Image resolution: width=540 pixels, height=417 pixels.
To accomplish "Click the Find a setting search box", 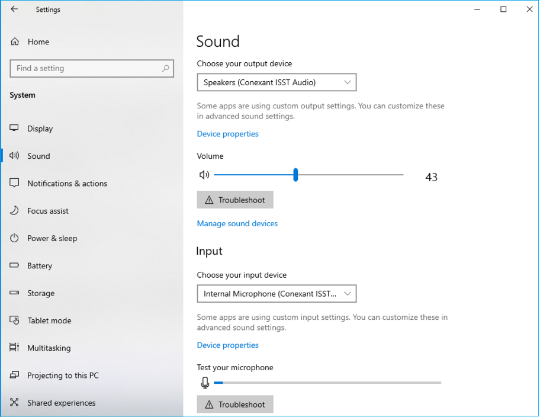I will point(86,69).
